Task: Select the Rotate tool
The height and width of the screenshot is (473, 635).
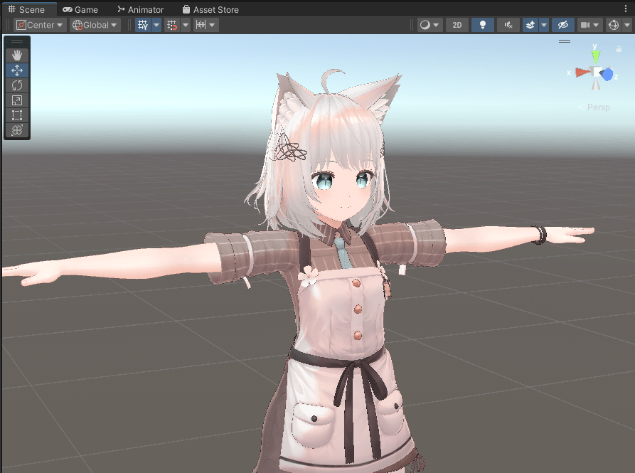Action: 16,85
